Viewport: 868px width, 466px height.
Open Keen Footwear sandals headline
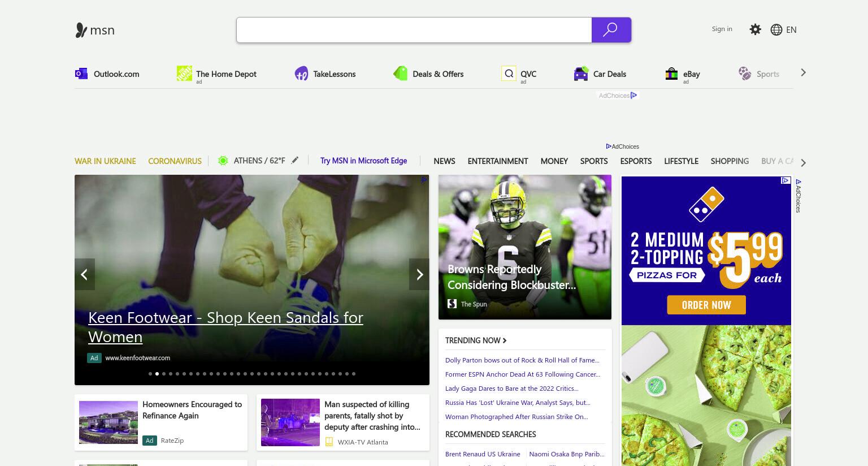[x=225, y=327]
